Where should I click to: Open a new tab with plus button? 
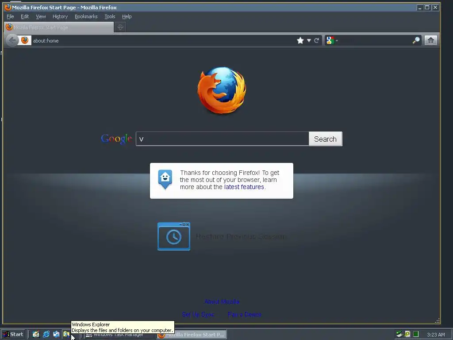coord(120,27)
